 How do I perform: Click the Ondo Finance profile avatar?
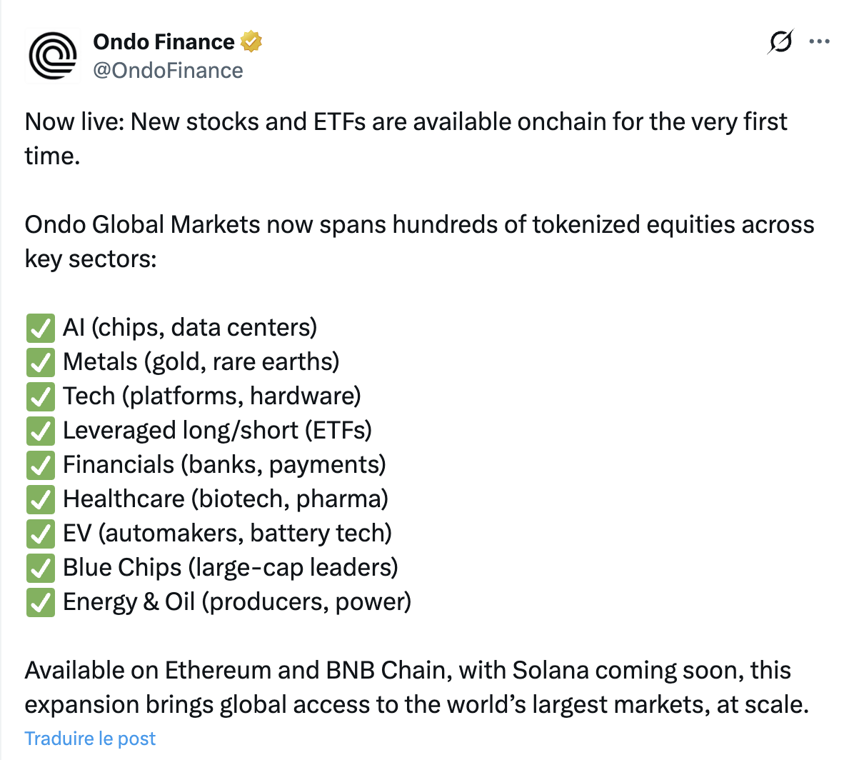52,55
